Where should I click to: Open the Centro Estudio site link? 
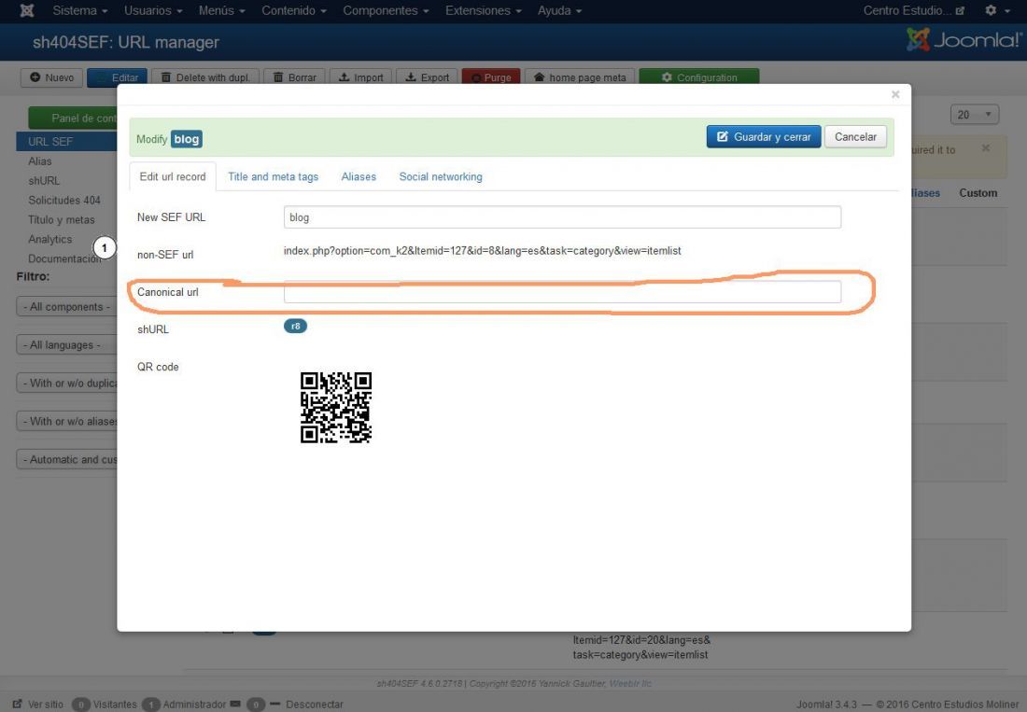click(x=914, y=10)
